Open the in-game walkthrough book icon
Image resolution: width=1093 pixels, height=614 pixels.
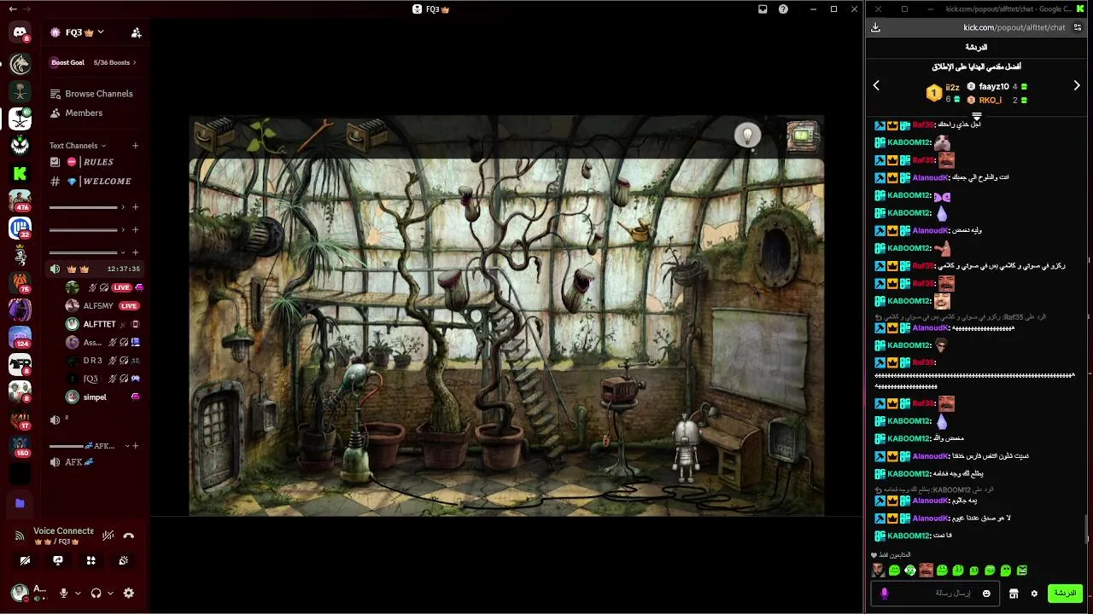click(803, 136)
